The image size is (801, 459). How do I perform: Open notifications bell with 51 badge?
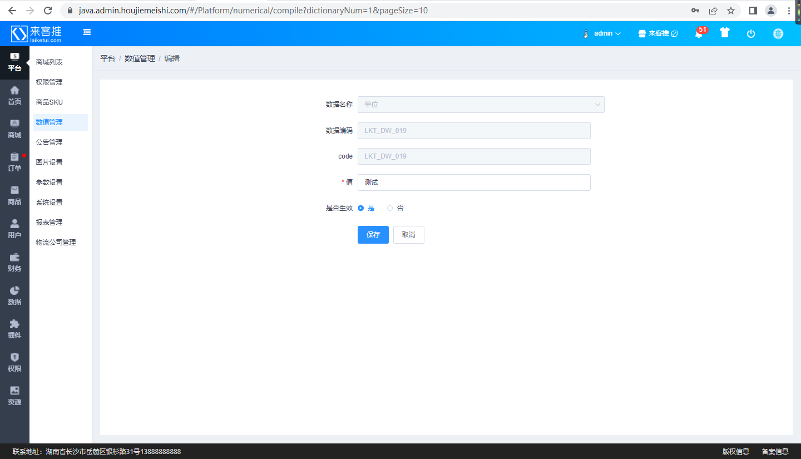click(x=699, y=33)
